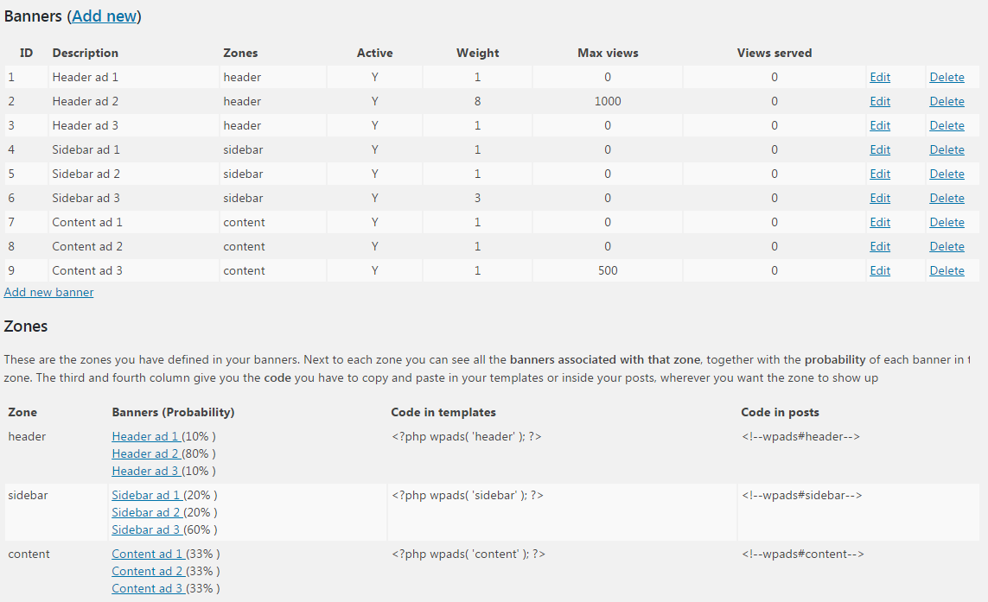Open Sidebar ad 1 zone banner link
This screenshot has height=602, width=988.
pyautogui.click(x=147, y=496)
